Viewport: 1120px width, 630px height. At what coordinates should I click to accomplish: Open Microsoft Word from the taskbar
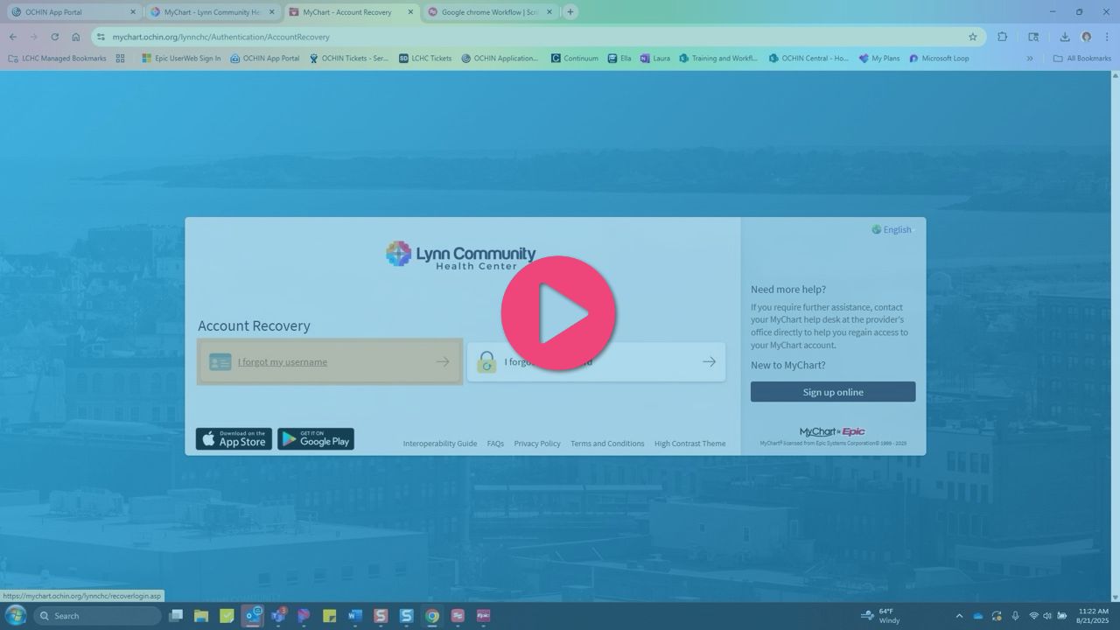point(354,616)
